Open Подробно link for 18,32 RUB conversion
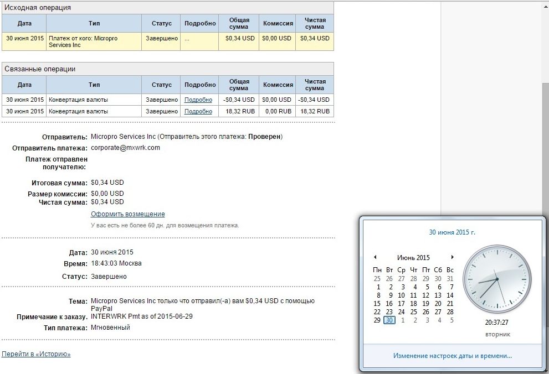 coord(198,111)
